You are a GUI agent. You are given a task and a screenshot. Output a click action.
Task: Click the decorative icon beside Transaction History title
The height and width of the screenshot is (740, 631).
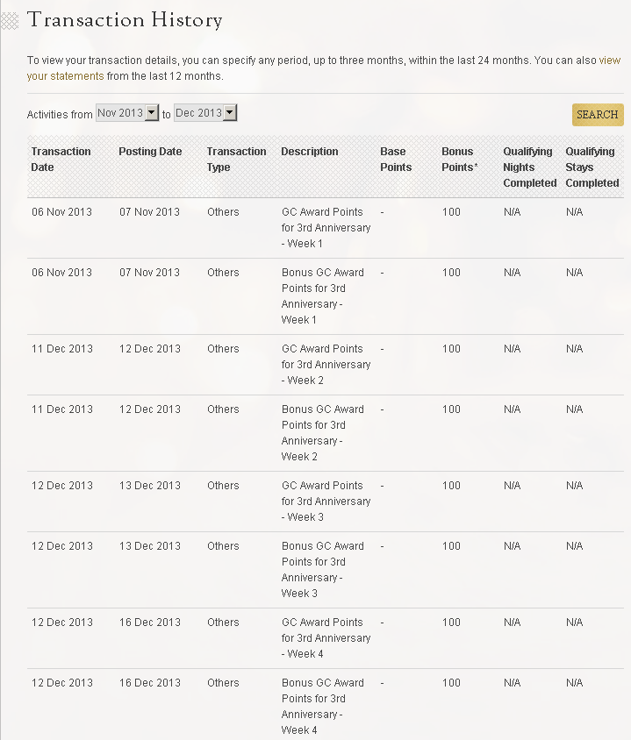tap(10, 20)
